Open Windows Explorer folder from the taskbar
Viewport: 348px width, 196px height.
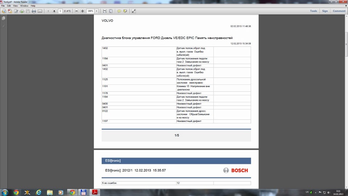coord(50,192)
